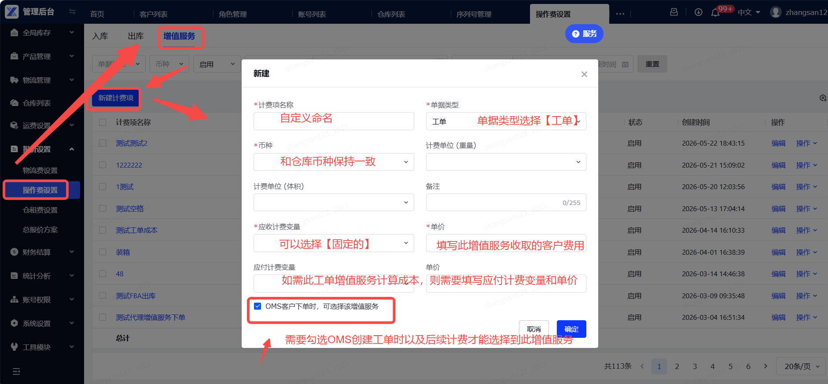Open the 币种 dropdown in dialog
Image resolution: width=828 pixels, height=384 pixels.
point(334,162)
